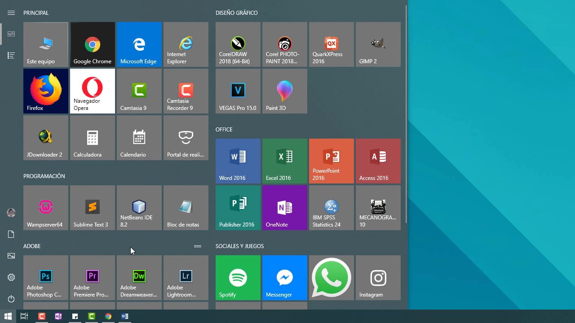Launch the GIMP 2 tile

[378, 44]
